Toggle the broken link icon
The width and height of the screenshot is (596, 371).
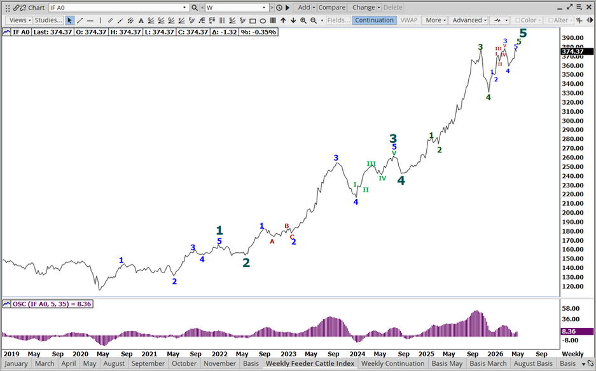[x=24, y=8]
